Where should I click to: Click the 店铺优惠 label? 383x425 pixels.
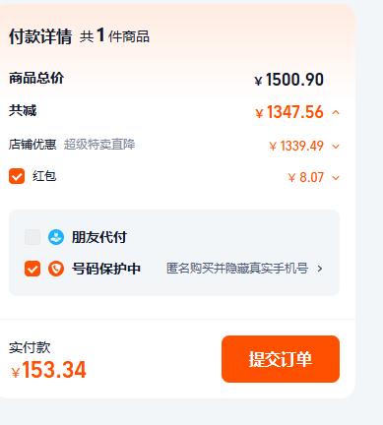[x=32, y=145]
